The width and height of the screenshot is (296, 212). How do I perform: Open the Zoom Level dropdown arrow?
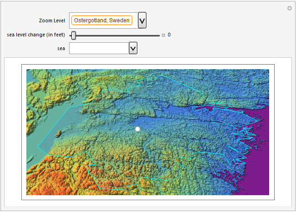point(142,20)
